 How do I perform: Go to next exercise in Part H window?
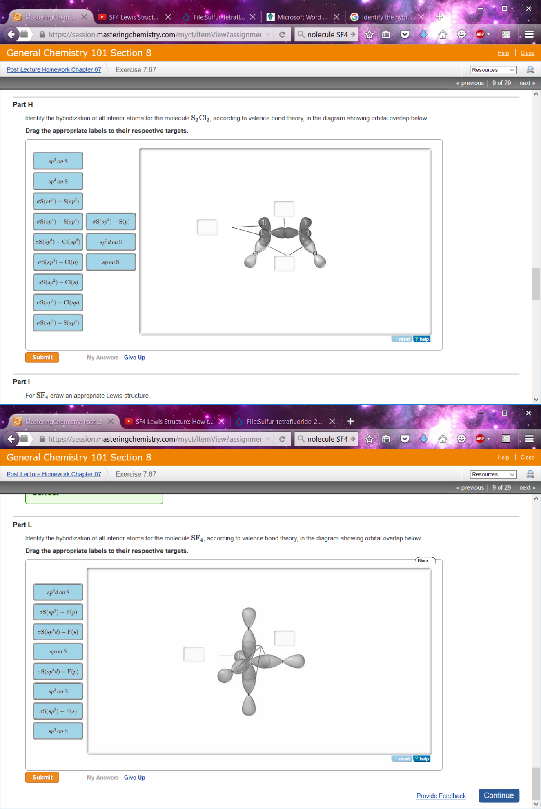pos(527,83)
